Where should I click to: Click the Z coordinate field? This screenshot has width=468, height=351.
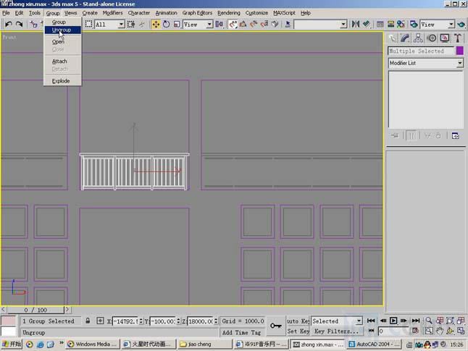(x=200, y=321)
